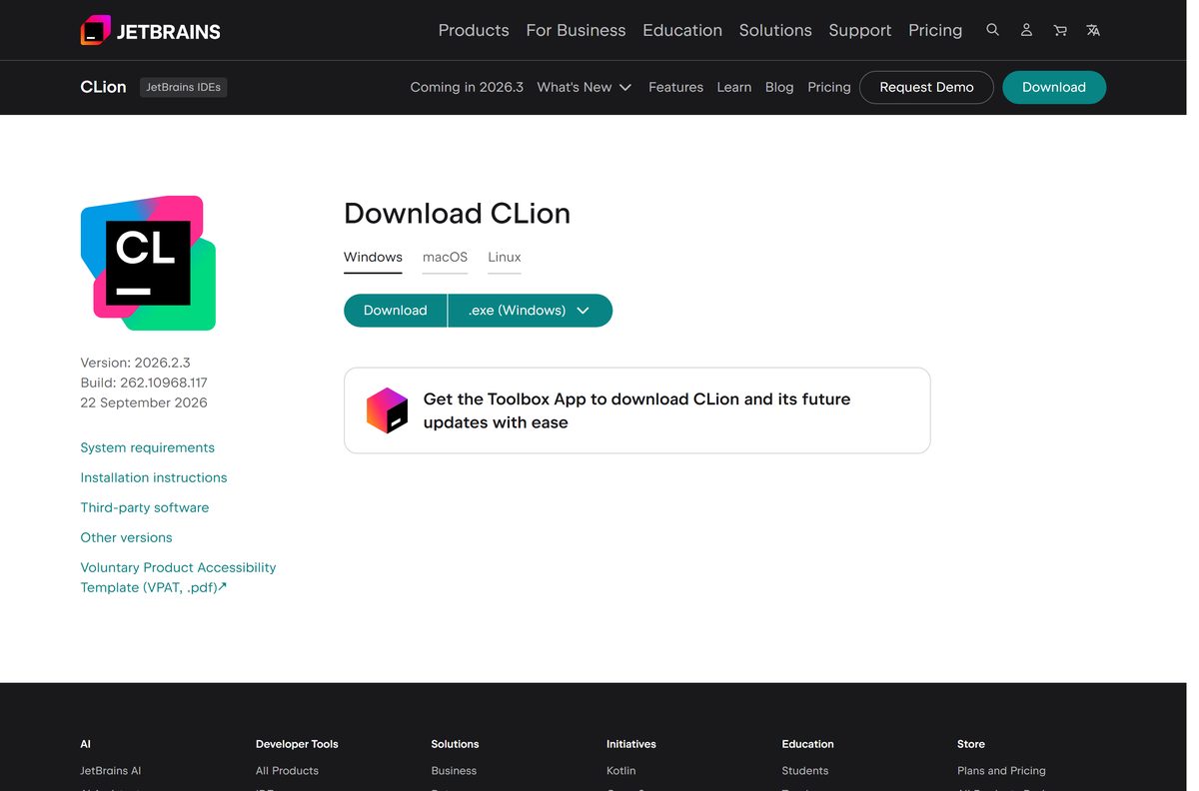The height and width of the screenshot is (791, 1199).
Task: Click the AI footer column heading
Action: point(85,744)
